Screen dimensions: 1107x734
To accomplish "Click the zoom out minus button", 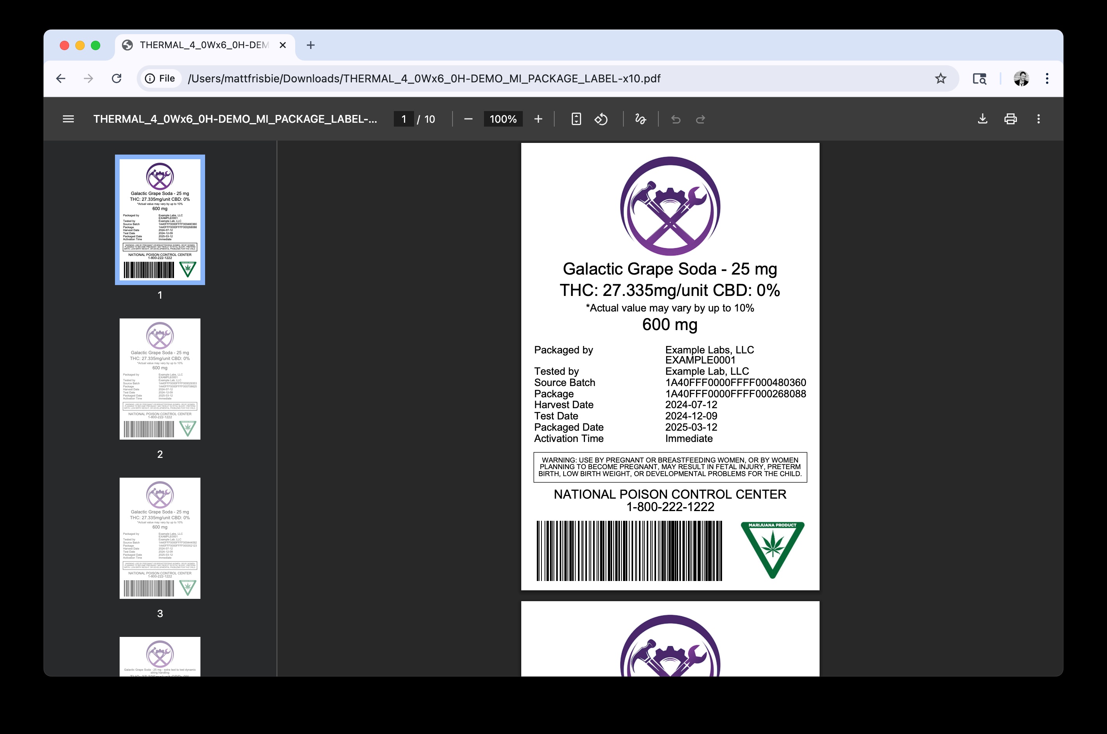I will pyautogui.click(x=468, y=119).
